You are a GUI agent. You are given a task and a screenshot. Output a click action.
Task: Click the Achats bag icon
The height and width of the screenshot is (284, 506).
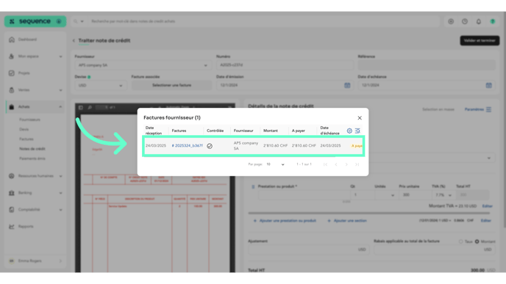pyautogui.click(x=12, y=106)
